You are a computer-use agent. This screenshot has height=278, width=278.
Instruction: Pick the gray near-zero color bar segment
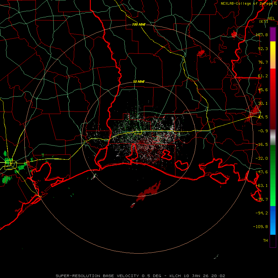273,137
